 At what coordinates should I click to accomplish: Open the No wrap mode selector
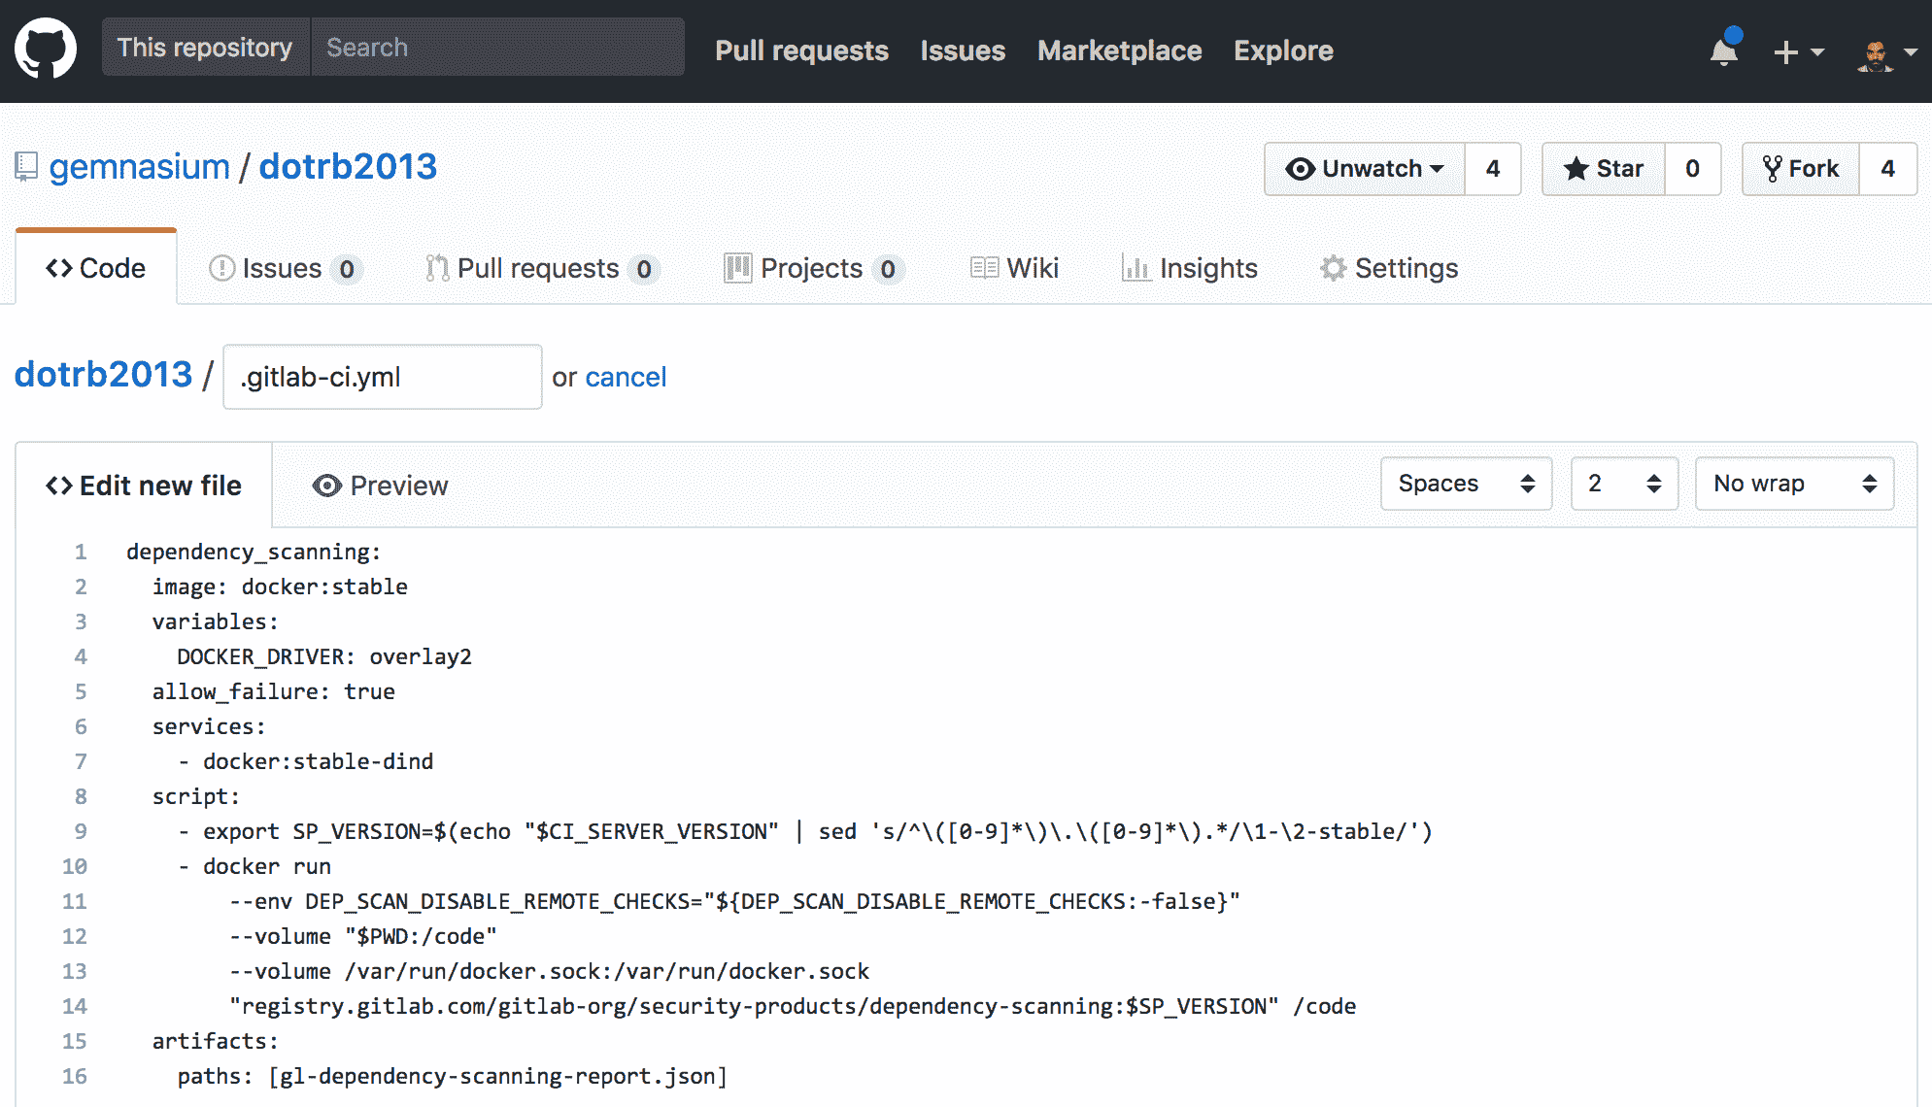click(1794, 484)
